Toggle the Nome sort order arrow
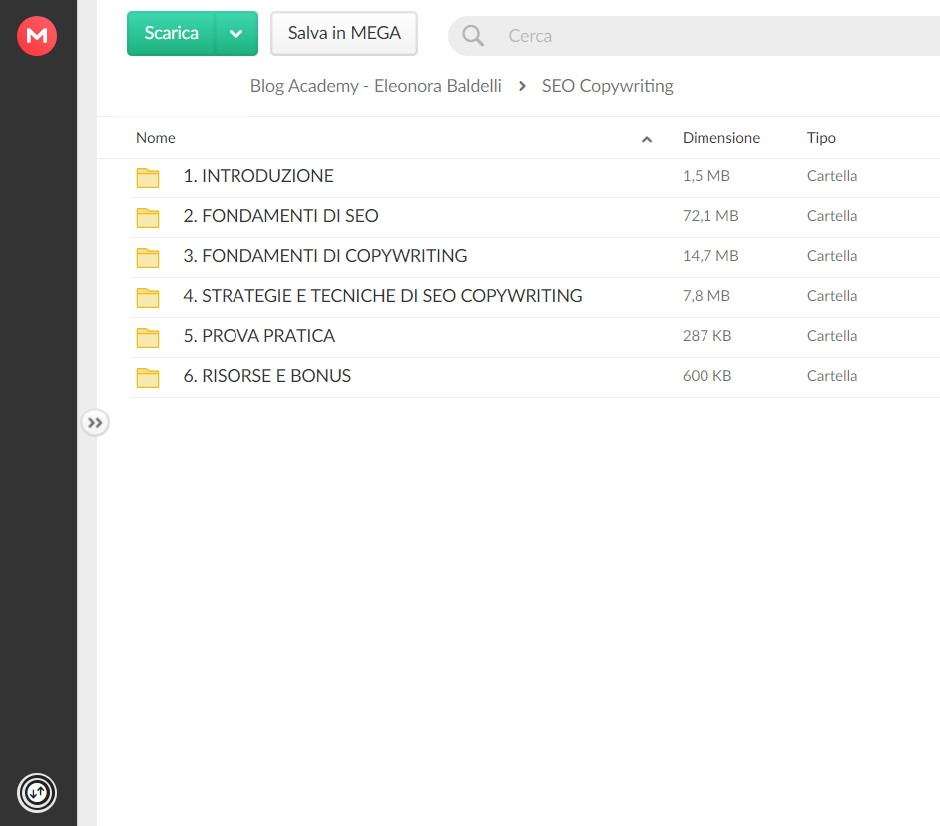Viewport: 940px width, 826px height. pos(647,139)
